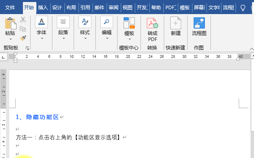The width and height of the screenshot is (254, 158).
Task: Click the 快速新建 group label
Action: click(x=176, y=48)
